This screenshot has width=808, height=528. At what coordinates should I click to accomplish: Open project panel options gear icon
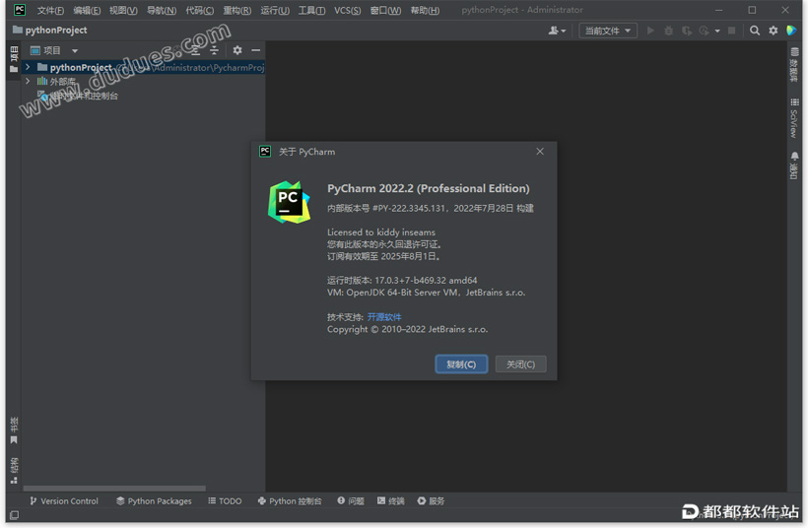[237, 50]
